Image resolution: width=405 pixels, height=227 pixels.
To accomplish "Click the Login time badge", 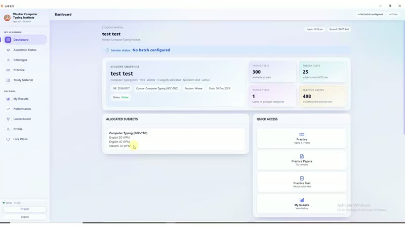I will coord(315,29).
